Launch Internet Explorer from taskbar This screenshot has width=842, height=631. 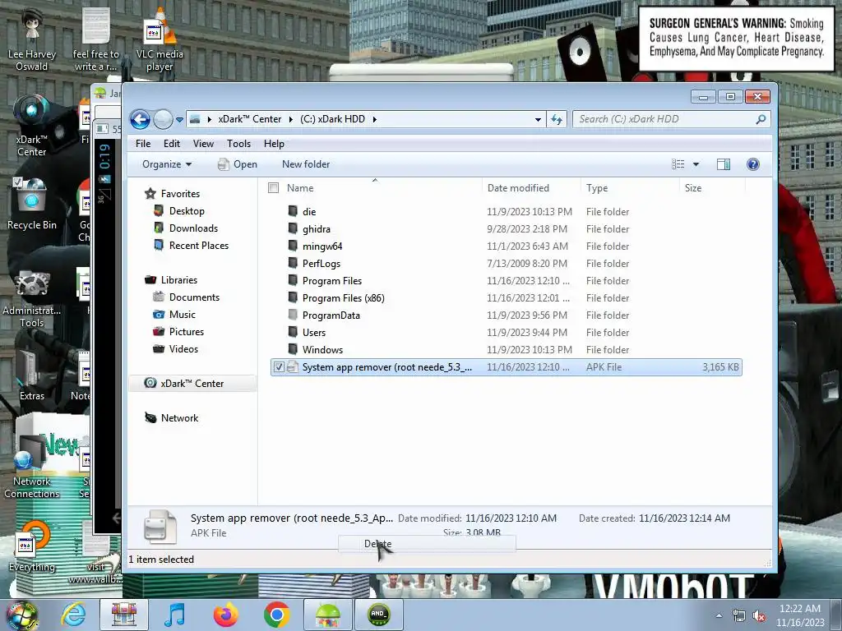[x=73, y=615]
